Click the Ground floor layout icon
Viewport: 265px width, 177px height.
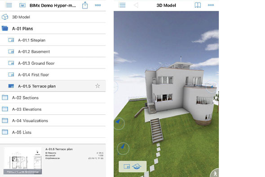click(11, 63)
